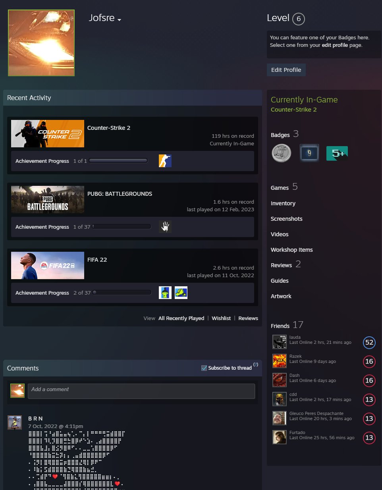Open the Games 5 sidebar link

284,187
